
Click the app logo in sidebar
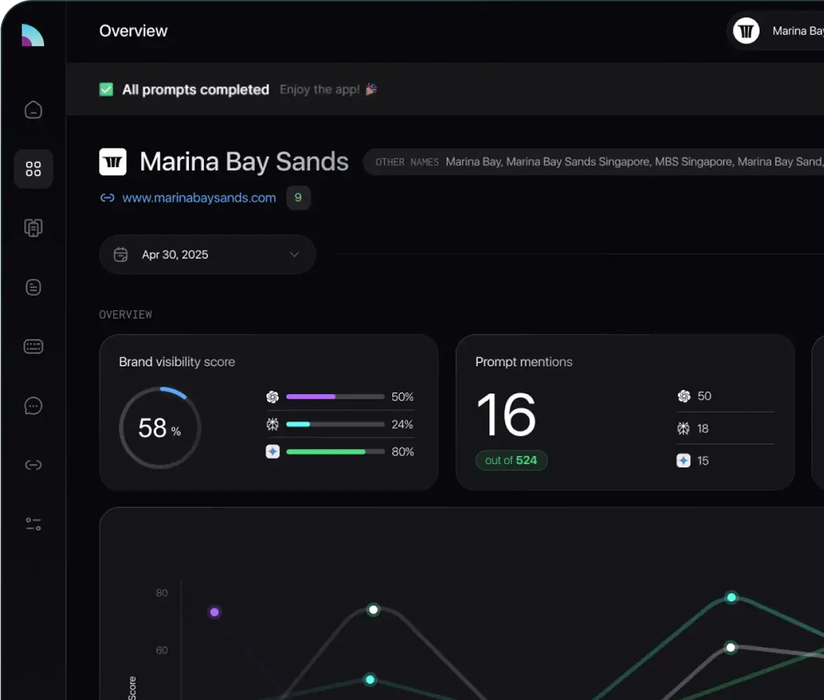[x=33, y=35]
